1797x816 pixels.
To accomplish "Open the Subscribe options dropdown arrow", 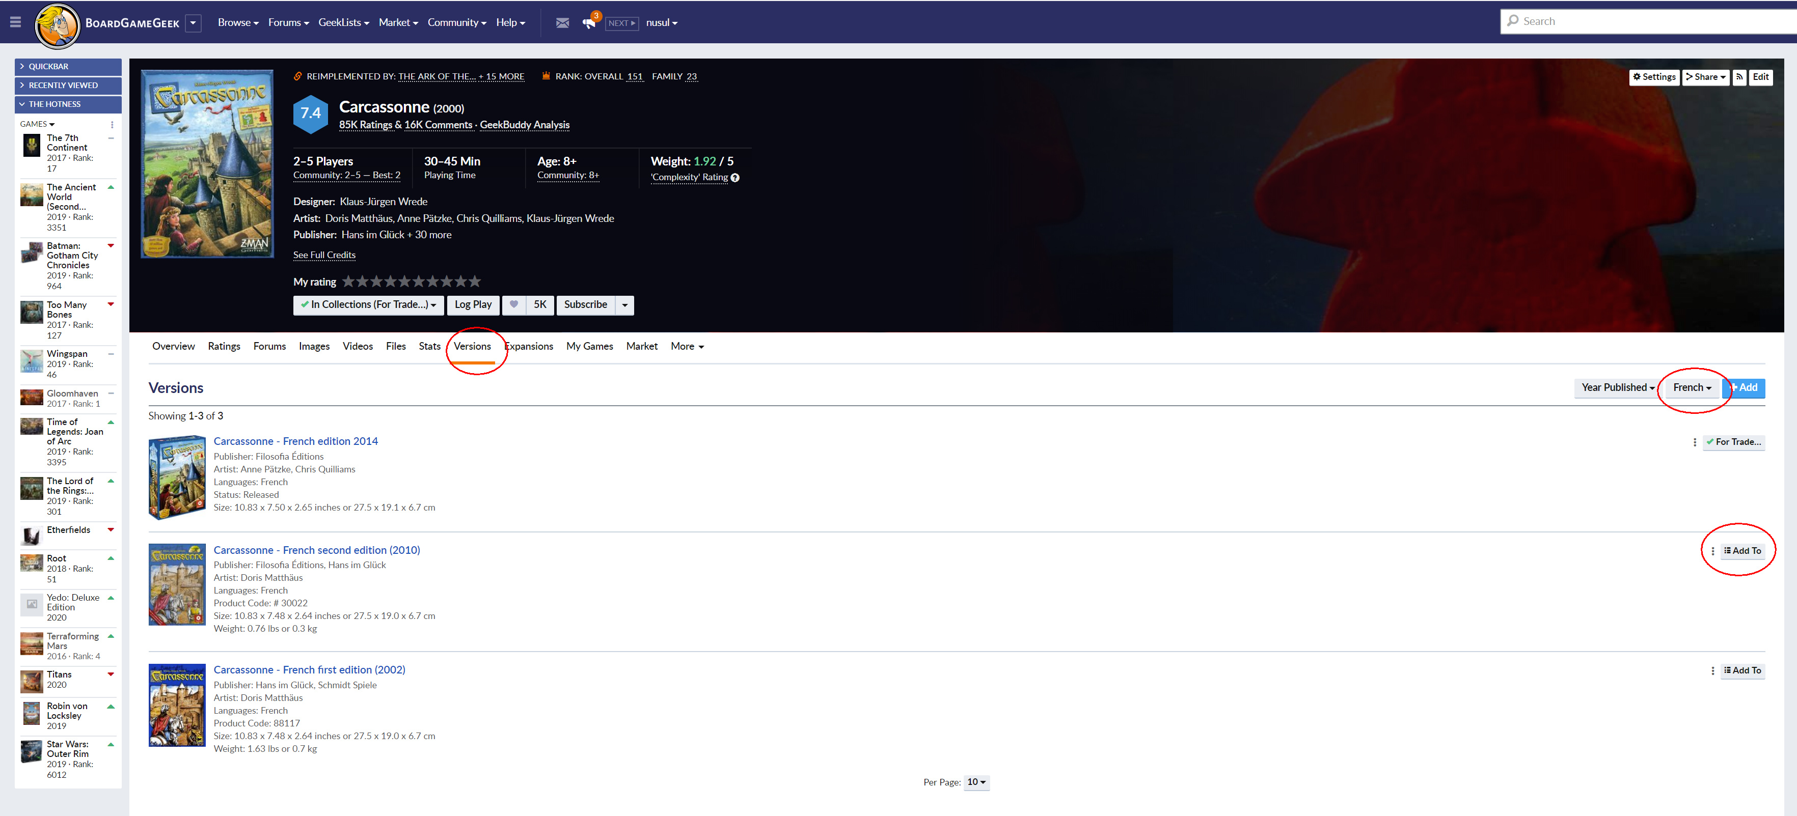I will [x=625, y=305].
